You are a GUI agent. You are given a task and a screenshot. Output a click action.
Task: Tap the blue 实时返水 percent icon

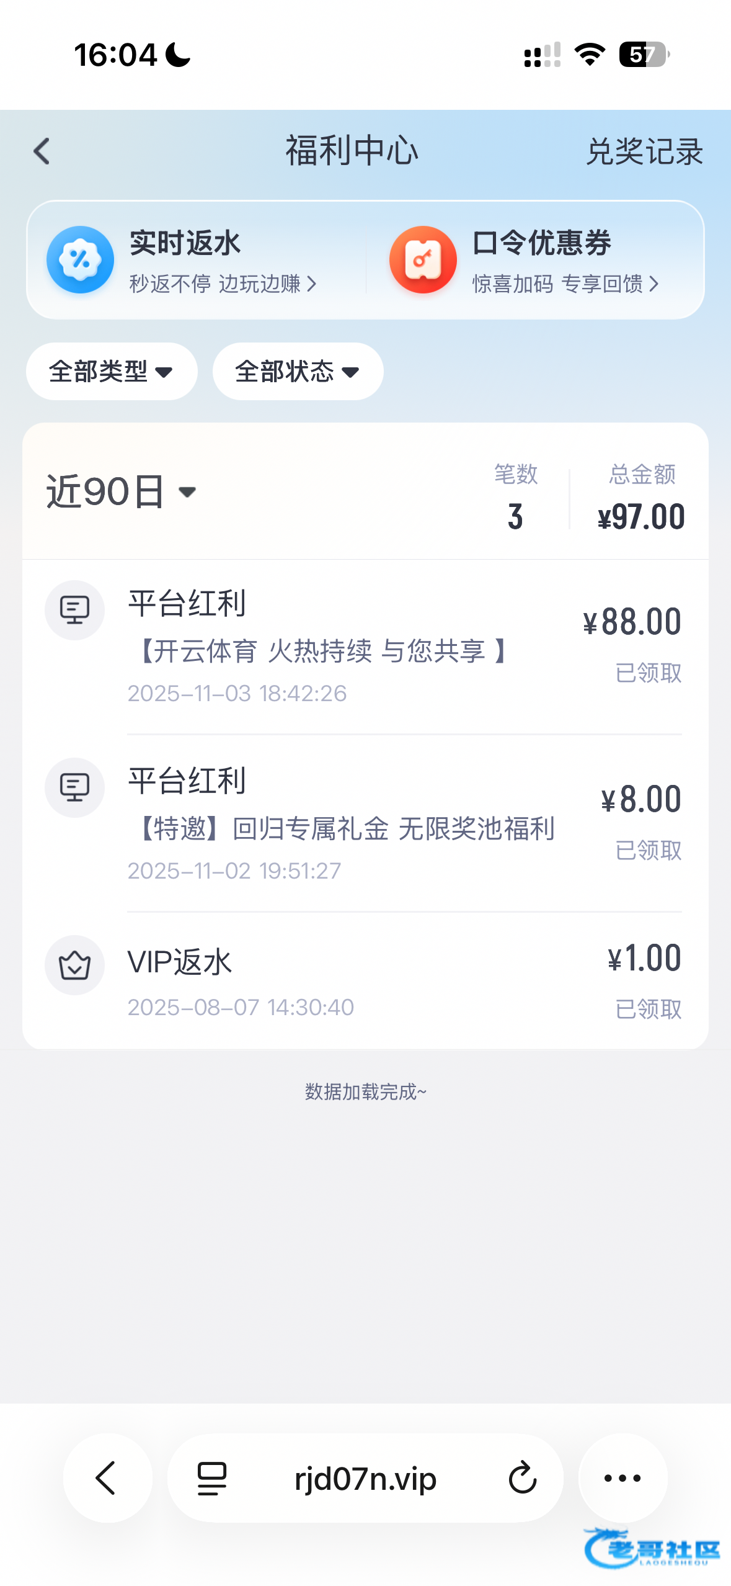81,260
